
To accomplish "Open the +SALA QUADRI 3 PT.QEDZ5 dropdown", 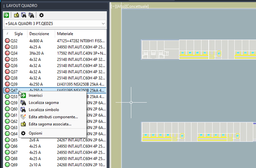I will point(55,24).
